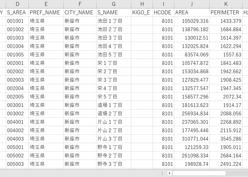Click the sheet tab split handle dots
The height and width of the screenshot is (177, 248).
[162, 173]
